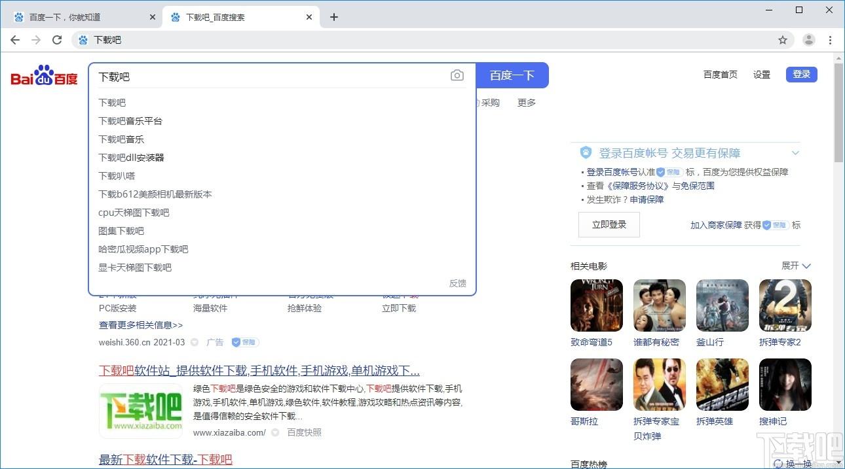845x469 pixels.
Task: Select suggestion 下载吧音乐平台
Action: point(130,121)
